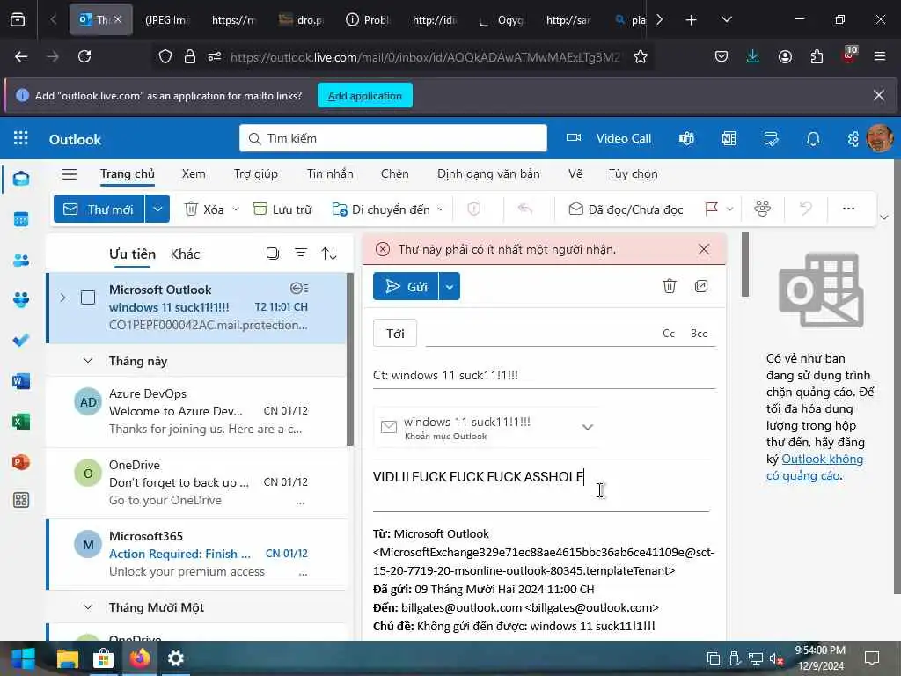The height and width of the screenshot is (676, 901).
Task: Switch to the Khác inbox tab
Action: 185,254
